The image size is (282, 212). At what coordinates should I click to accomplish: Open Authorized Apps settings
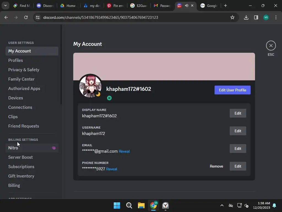[x=32, y=89]
